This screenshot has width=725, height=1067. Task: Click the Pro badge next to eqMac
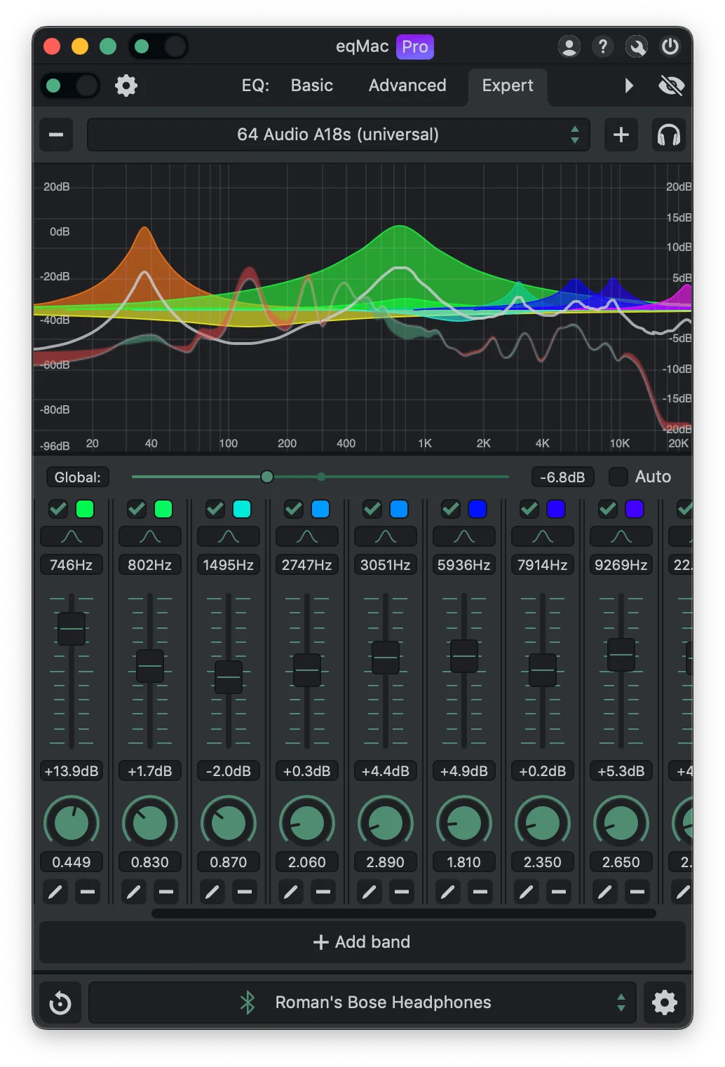click(415, 47)
